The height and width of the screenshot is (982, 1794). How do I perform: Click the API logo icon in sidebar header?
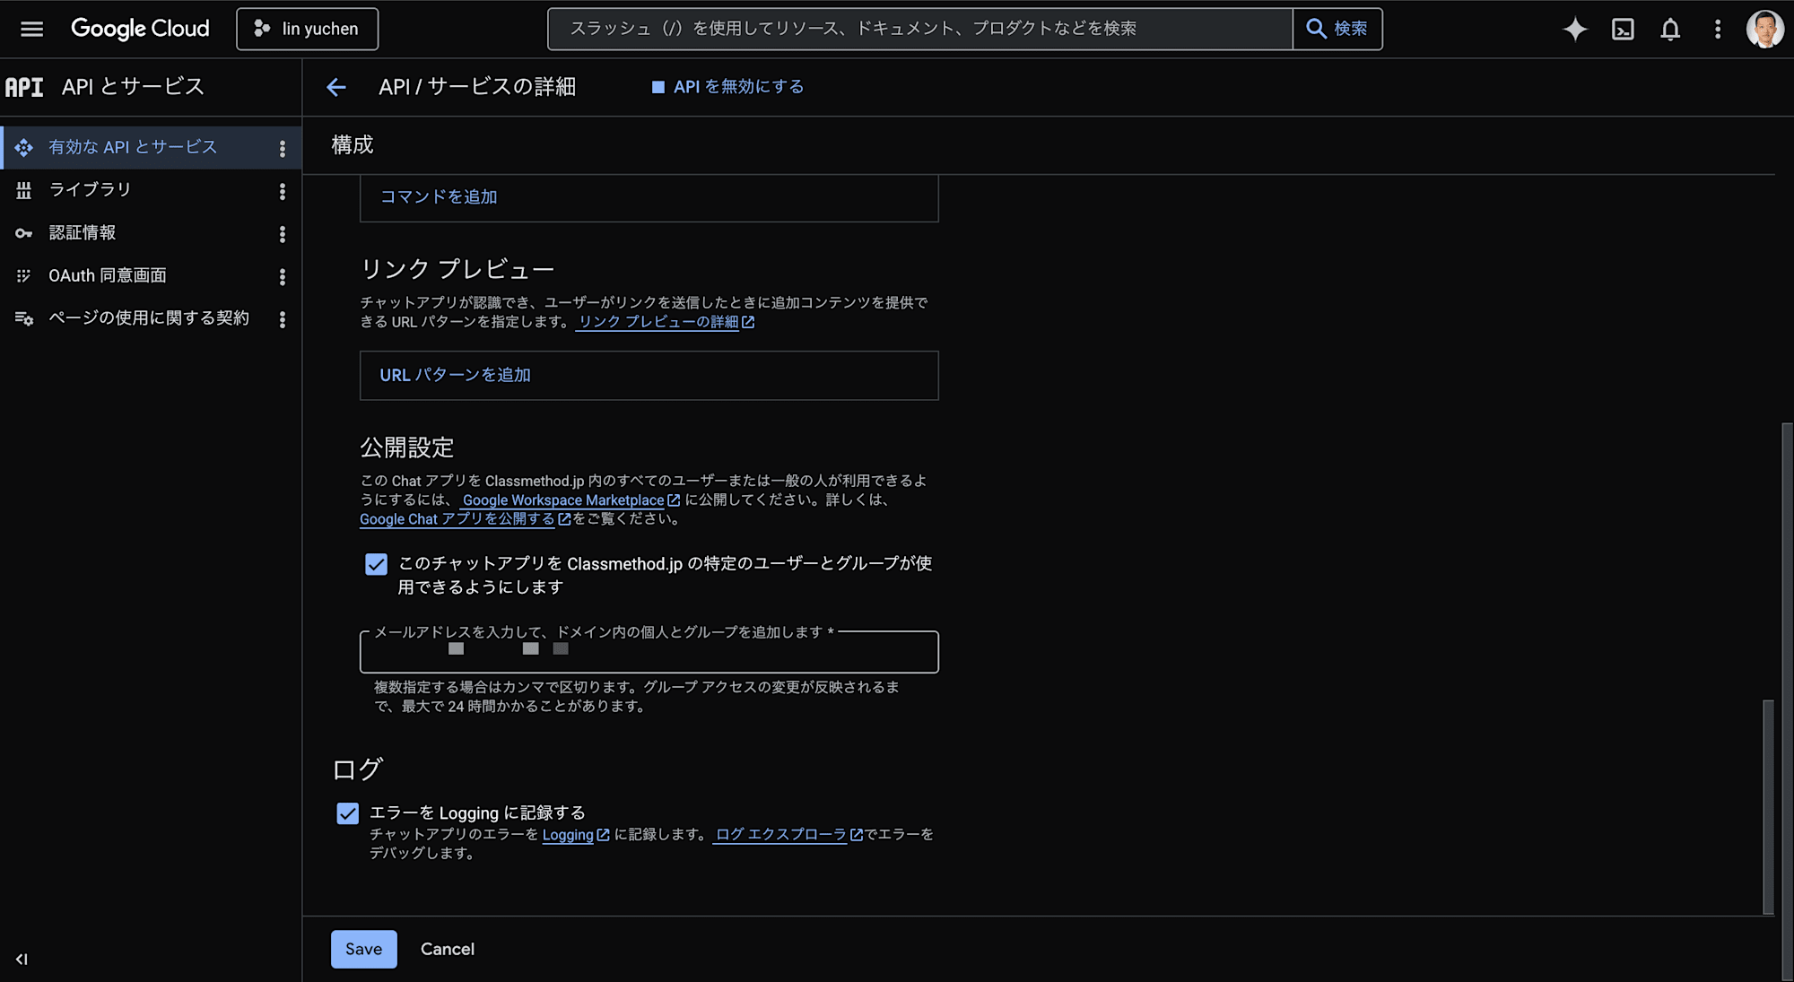(x=24, y=87)
